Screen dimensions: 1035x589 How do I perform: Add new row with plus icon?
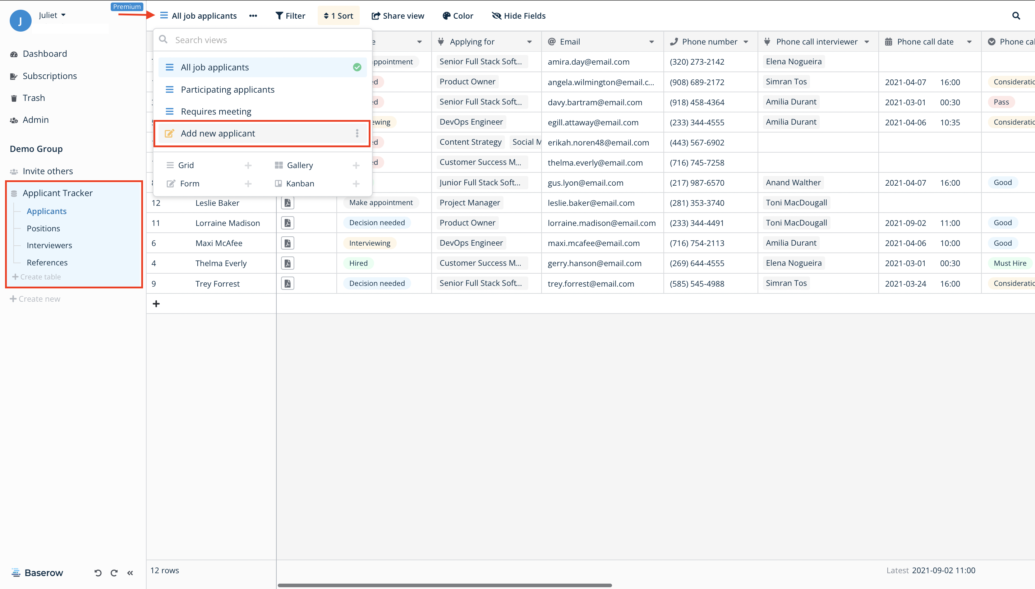156,304
